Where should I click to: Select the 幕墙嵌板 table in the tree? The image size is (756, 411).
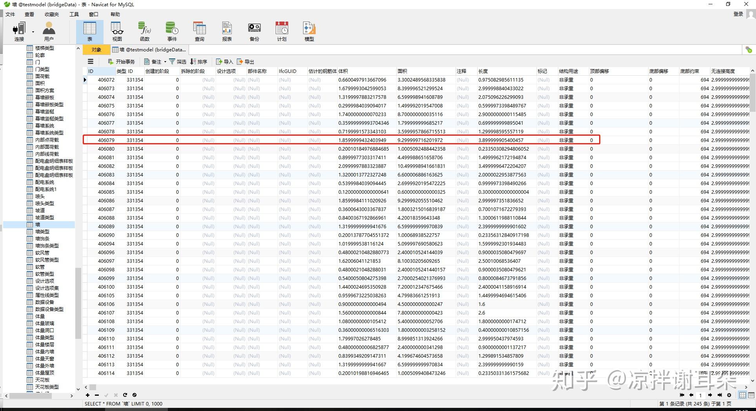[44, 98]
